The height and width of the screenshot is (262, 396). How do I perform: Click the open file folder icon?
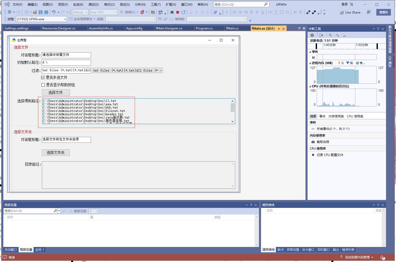pyautogui.click(x=35, y=12)
